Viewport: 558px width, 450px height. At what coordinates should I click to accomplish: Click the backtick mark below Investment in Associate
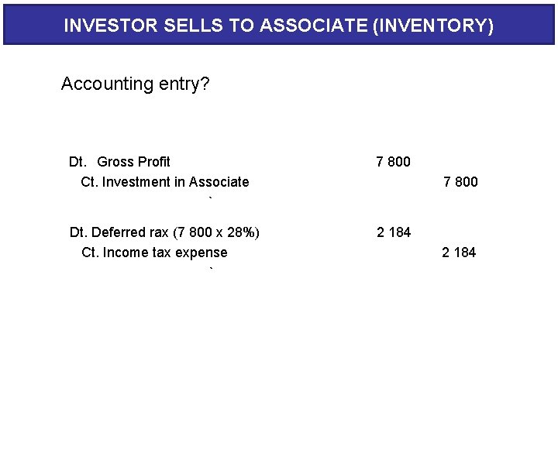click(210, 201)
